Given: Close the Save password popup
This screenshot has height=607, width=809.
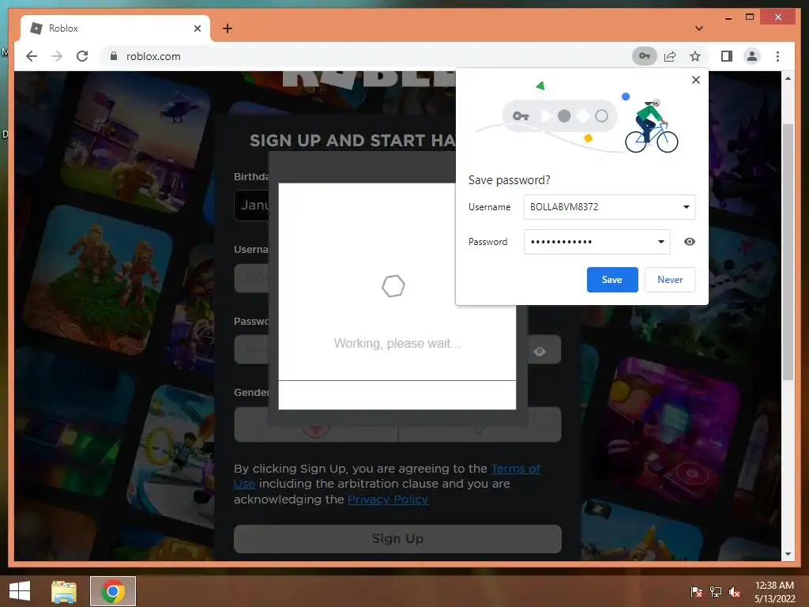Looking at the screenshot, I should (695, 80).
